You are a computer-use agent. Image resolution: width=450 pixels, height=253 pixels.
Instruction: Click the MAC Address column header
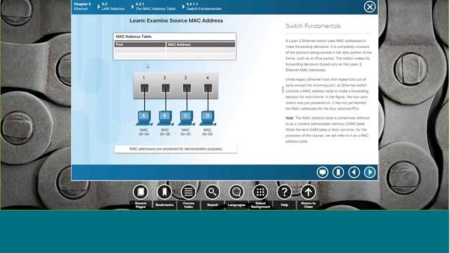click(x=200, y=44)
